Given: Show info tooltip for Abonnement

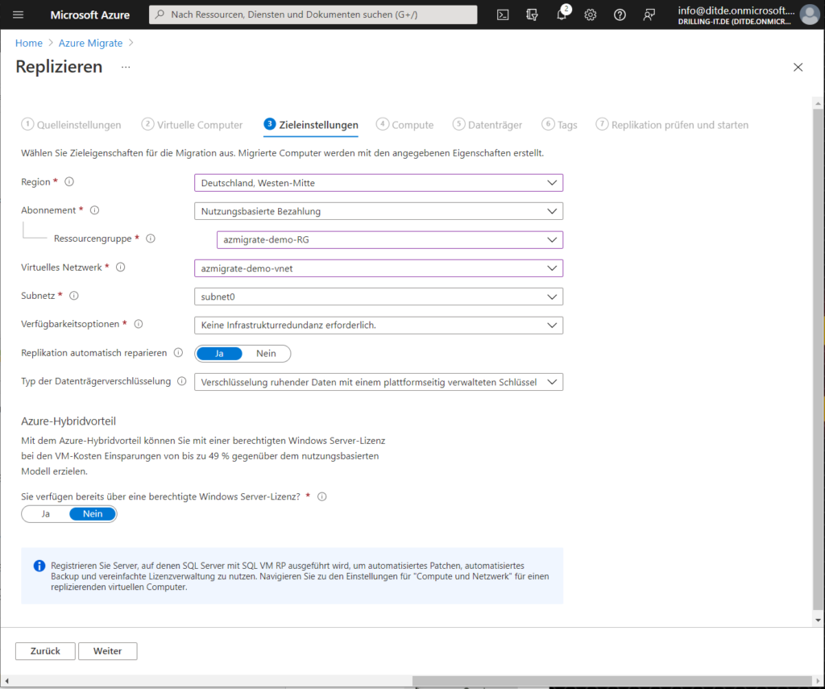Looking at the screenshot, I should pos(95,210).
